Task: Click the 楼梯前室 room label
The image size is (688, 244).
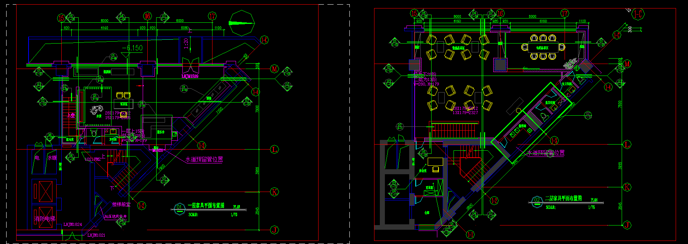Action: pyautogui.click(x=121, y=204)
